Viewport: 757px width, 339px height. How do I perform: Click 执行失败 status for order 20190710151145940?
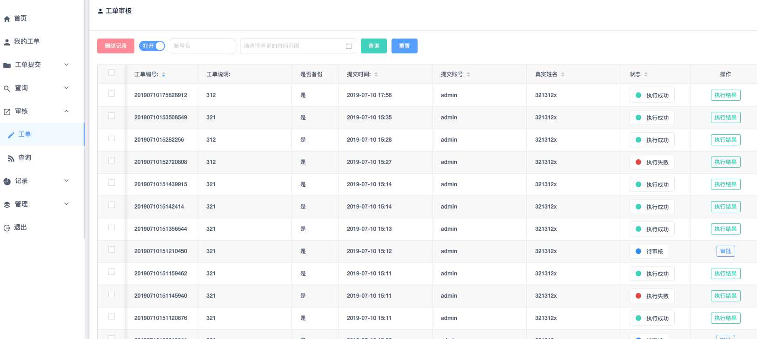[652, 296]
